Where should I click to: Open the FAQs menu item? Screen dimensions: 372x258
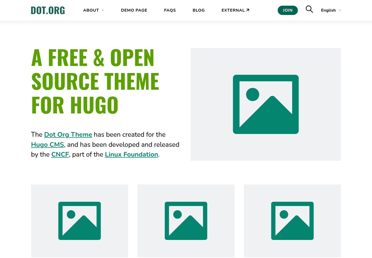[x=170, y=10]
